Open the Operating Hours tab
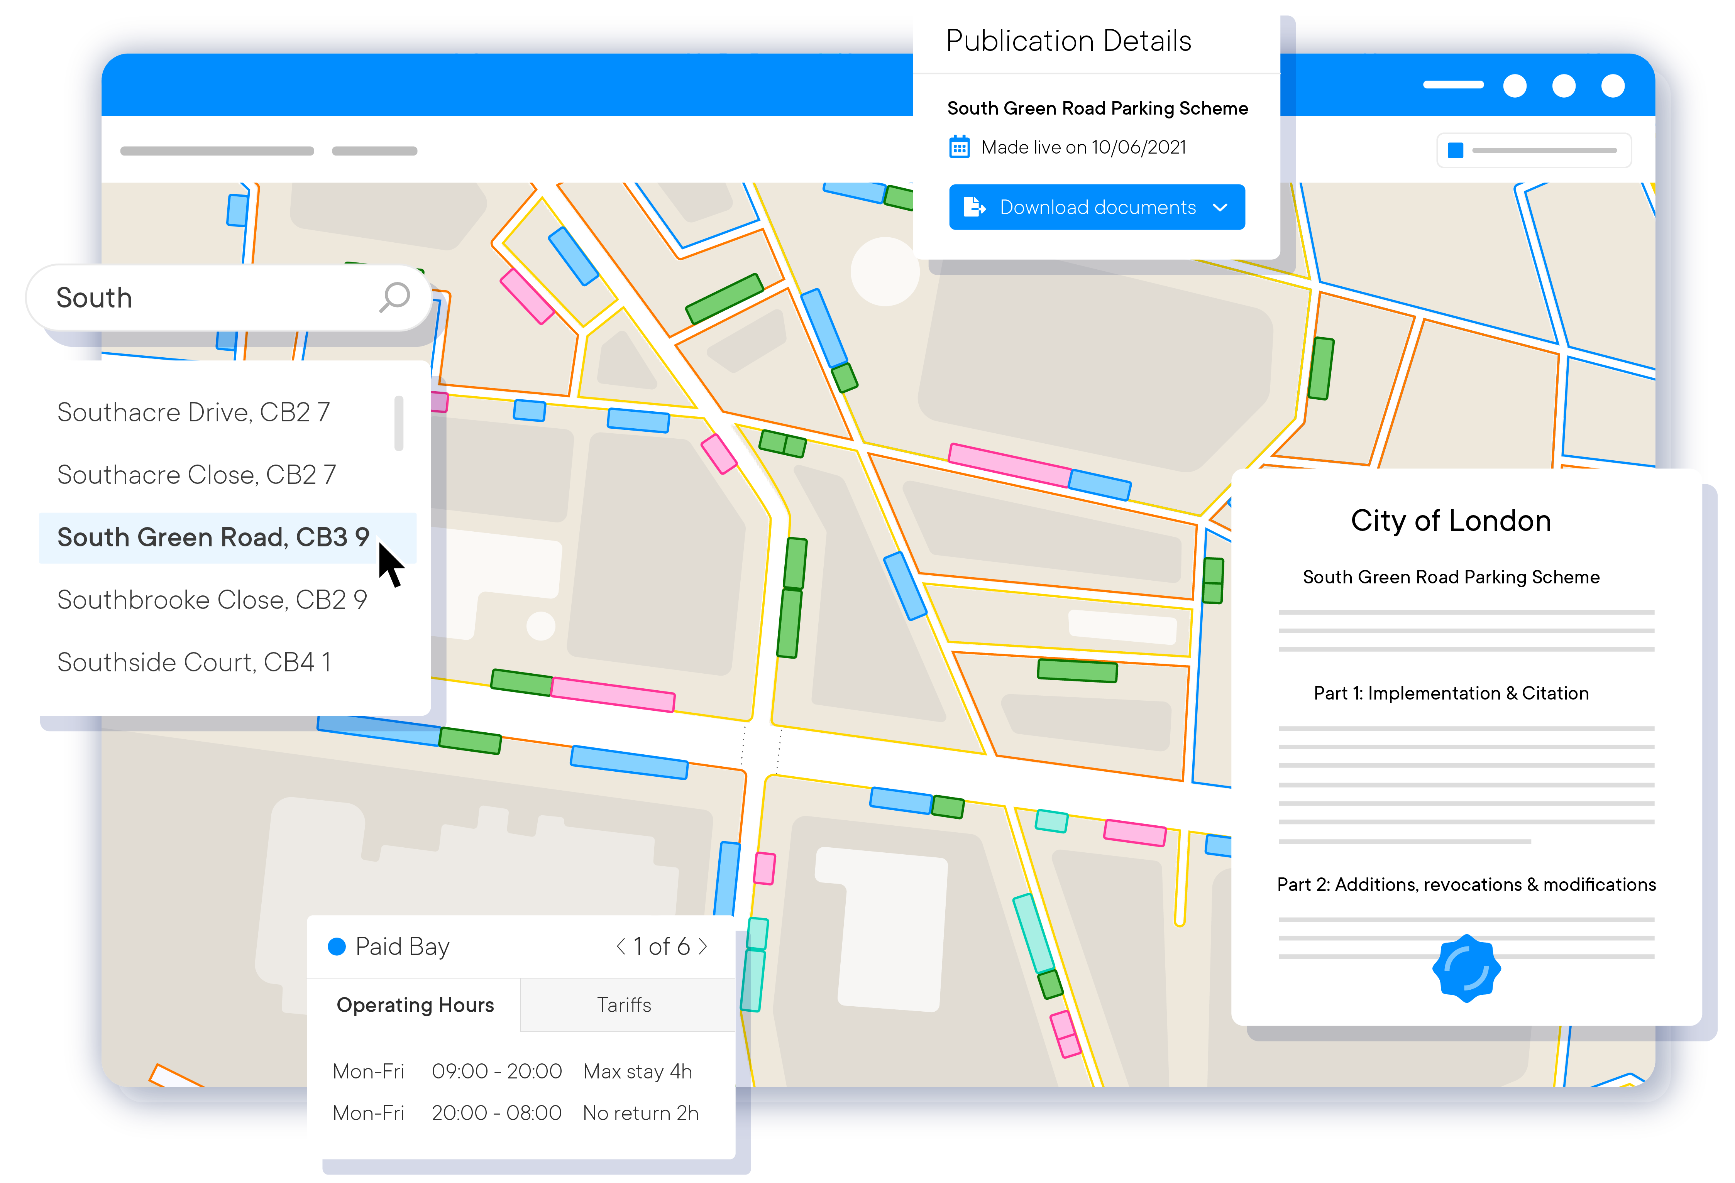 (x=415, y=1005)
